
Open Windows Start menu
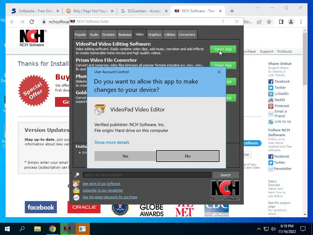point(7,229)
